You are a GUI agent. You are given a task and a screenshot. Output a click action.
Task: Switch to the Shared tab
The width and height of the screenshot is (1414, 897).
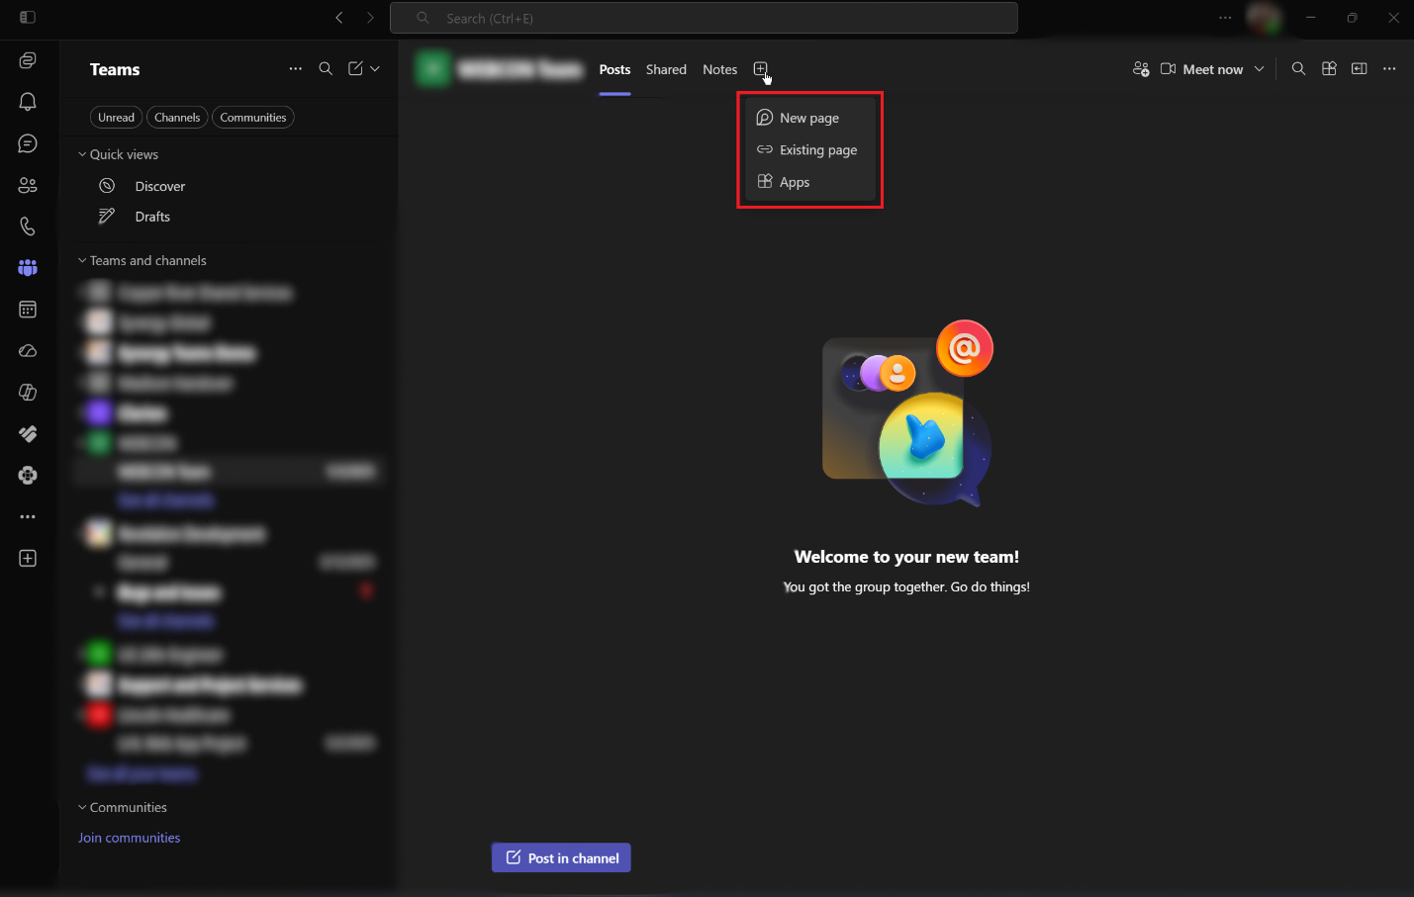666,69
